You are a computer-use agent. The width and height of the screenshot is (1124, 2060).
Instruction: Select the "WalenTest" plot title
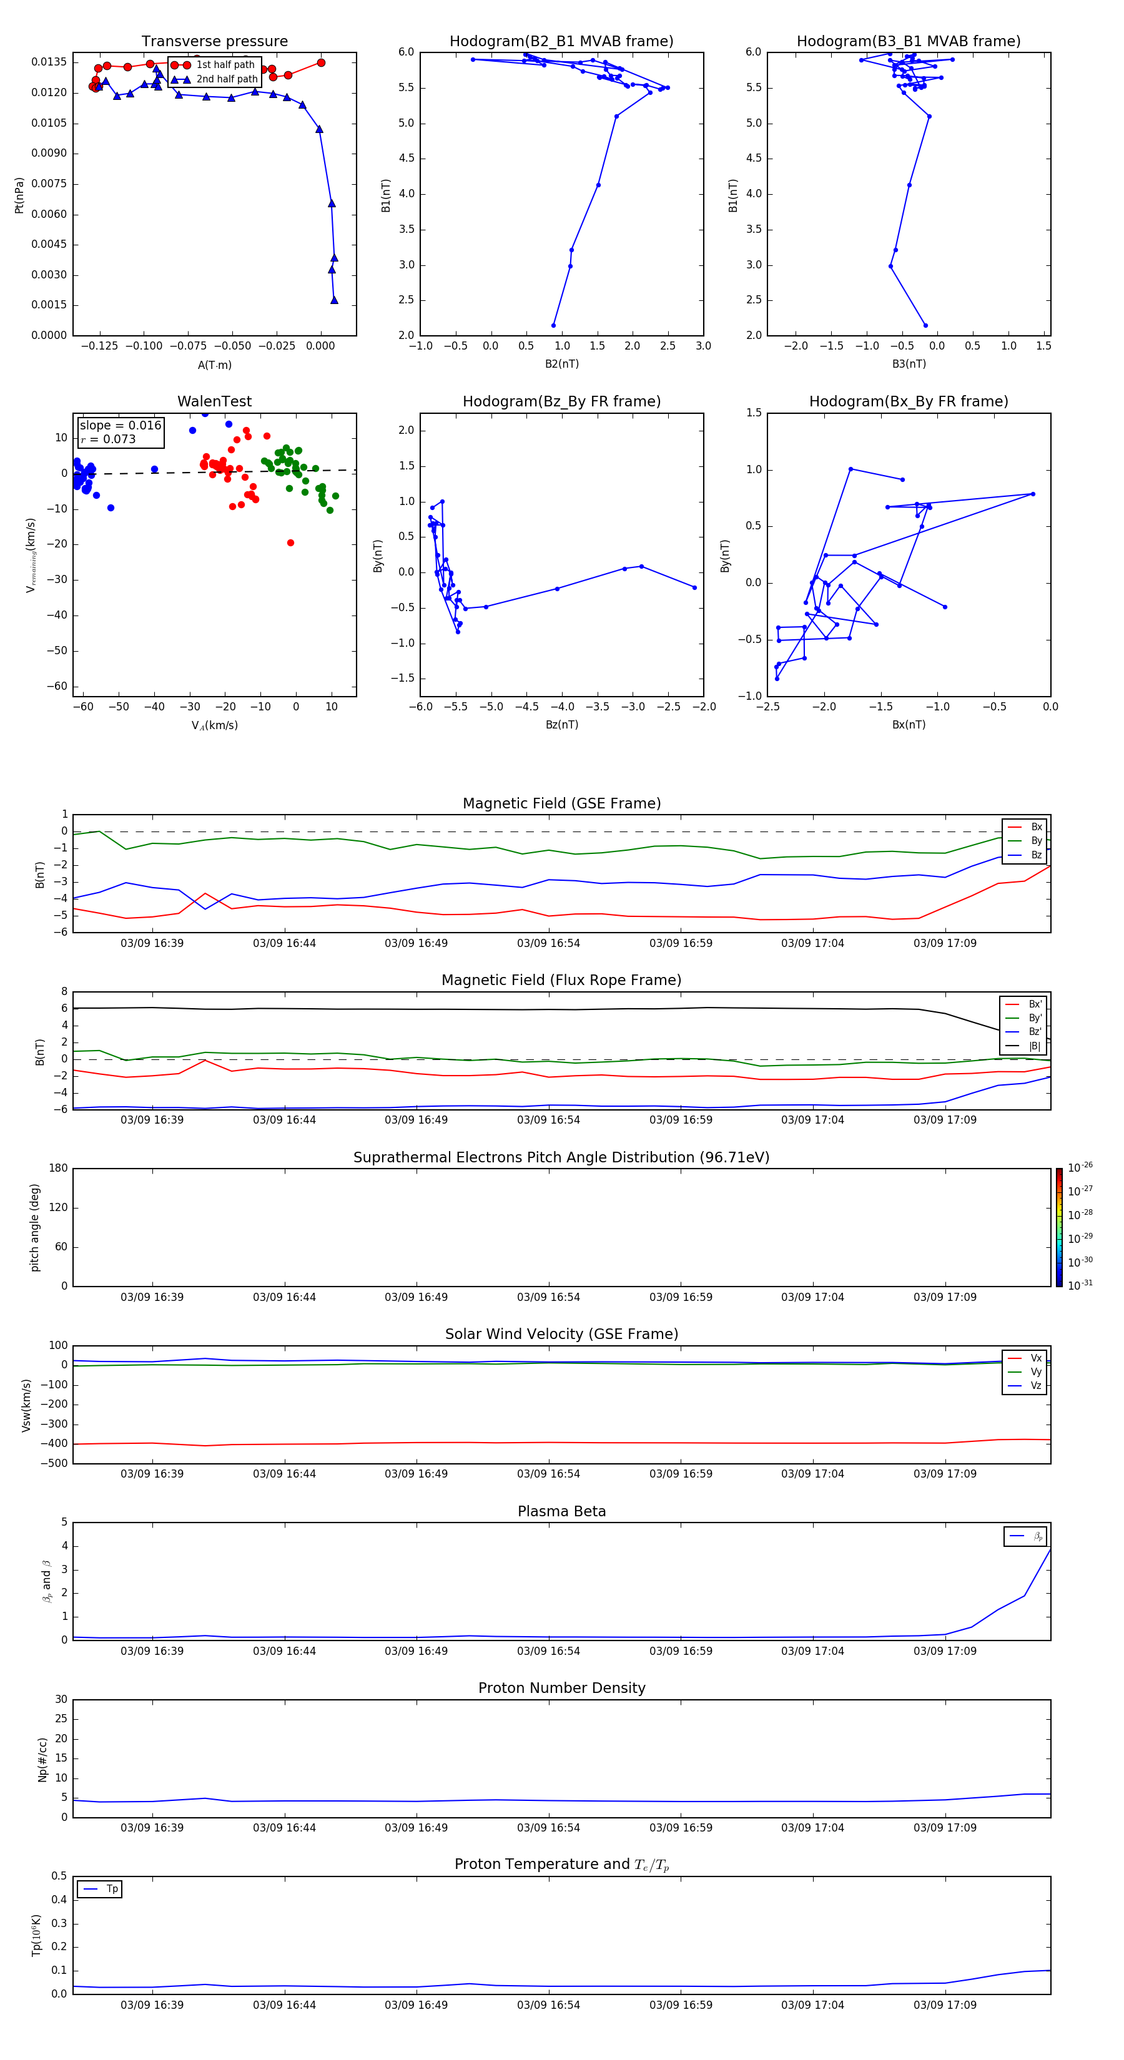tap(214, 401)
